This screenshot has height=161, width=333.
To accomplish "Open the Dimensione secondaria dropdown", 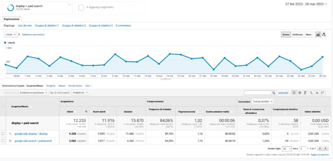I will [33, 93].
